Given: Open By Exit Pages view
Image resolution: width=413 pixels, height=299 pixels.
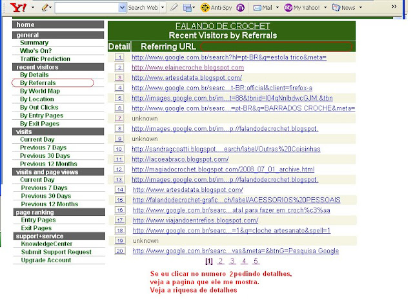Looking at the screenshot, I should [39, 124].
